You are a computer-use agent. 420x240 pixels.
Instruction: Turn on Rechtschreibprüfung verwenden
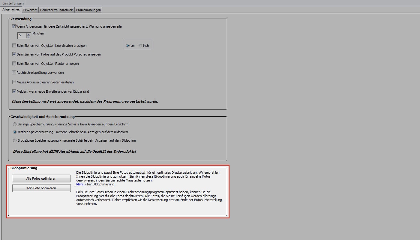point(14,73)
